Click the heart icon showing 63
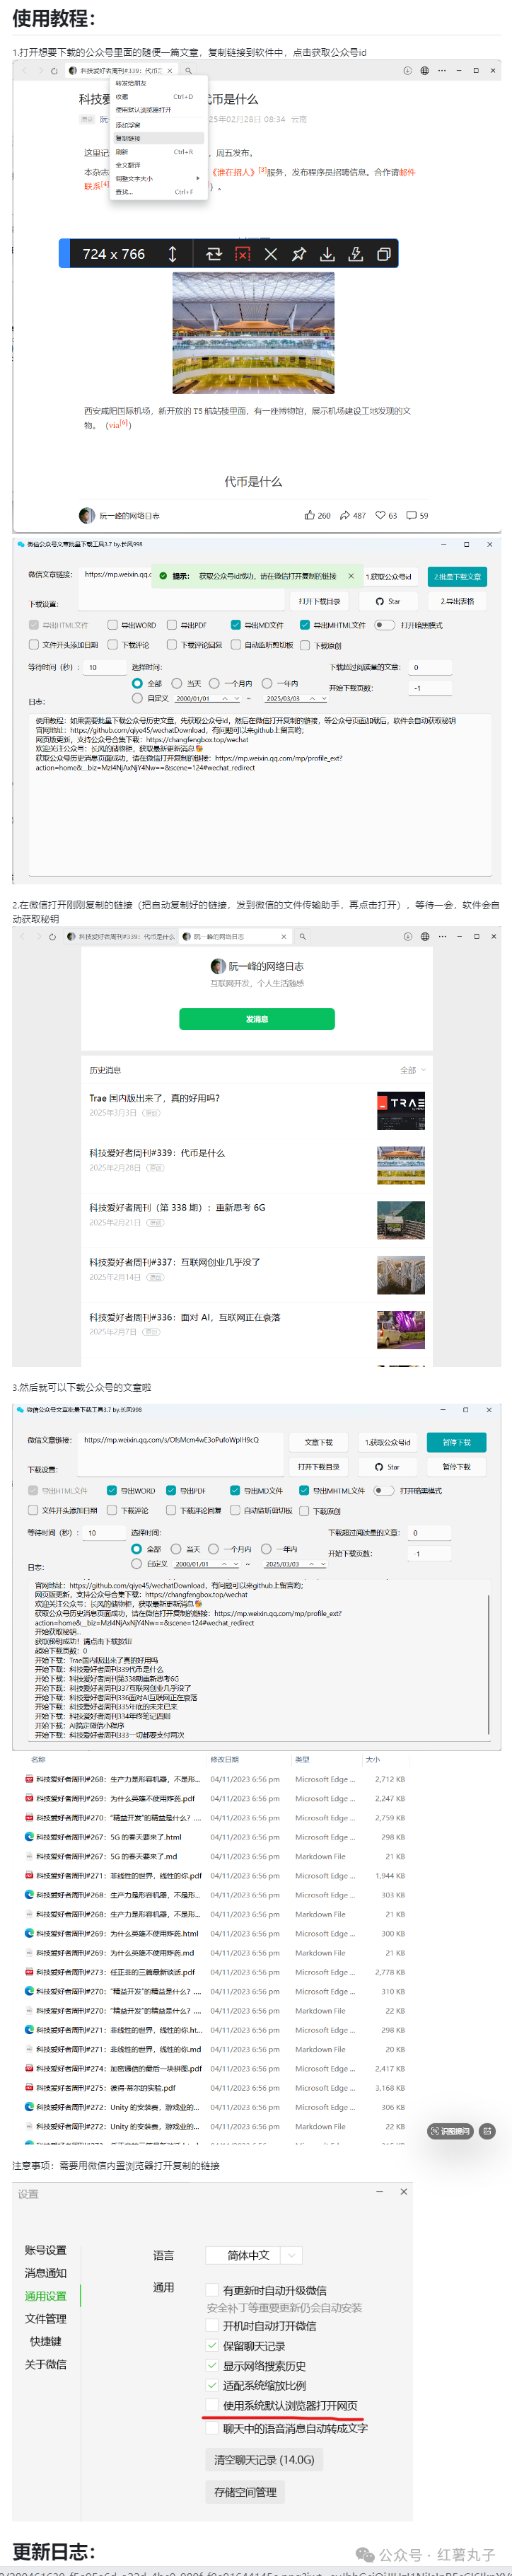This screenshot has width=512, height=2576. pos(380,515)
